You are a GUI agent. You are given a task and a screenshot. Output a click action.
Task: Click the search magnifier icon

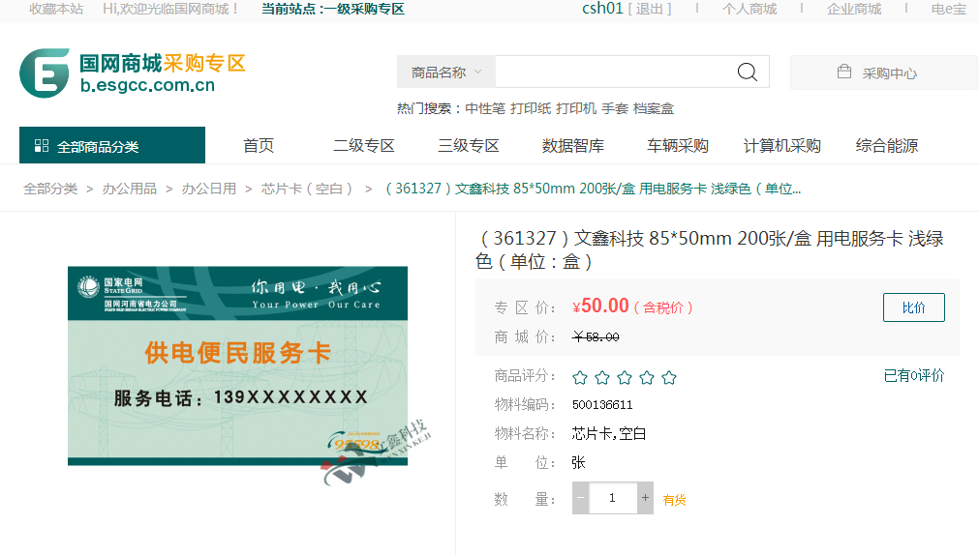click(747, 73)
